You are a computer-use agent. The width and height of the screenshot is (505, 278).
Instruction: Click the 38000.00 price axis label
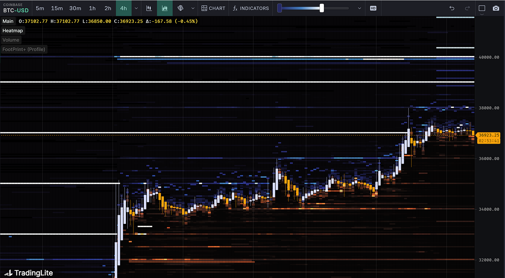pyautogui.click(x=489, y=108)
